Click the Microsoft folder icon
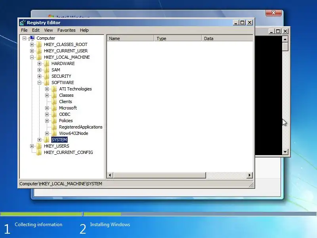The width and height of the screenshot is (317, 238). 54,108
